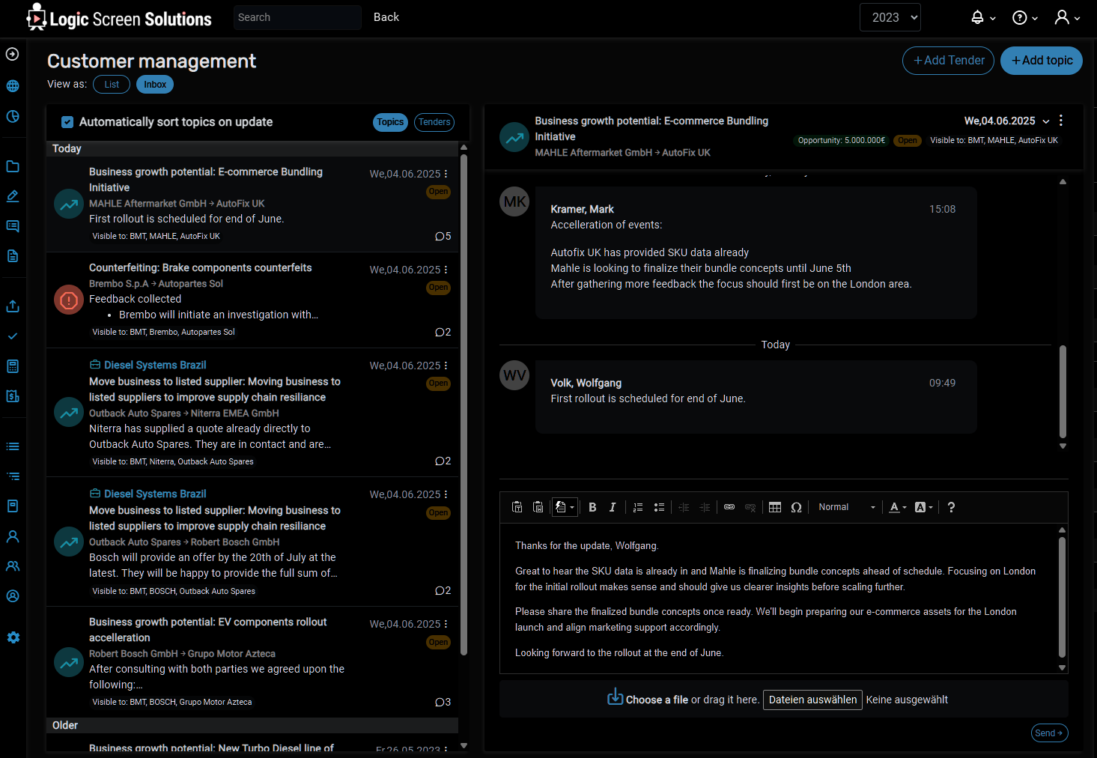
Task: Click the paste from Word icon
Action: click(538, 507)
